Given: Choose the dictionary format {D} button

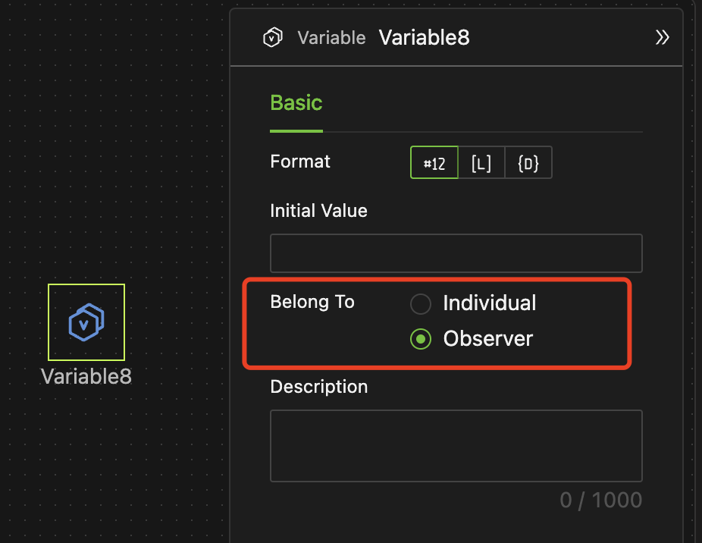Looking at the screenshot, I should tap(528, 163).
